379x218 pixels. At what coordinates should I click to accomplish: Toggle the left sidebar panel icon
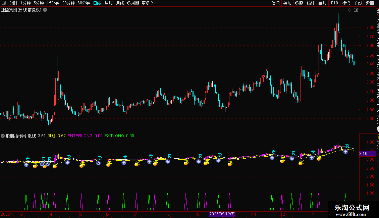[4, 3]
